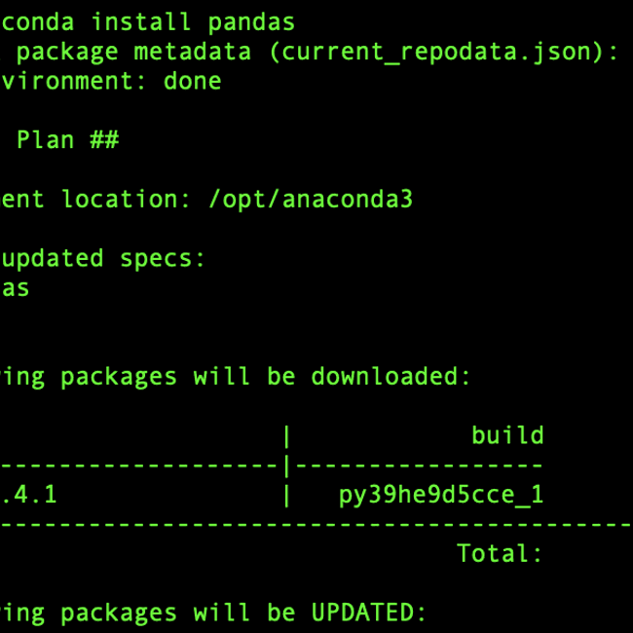633x633 pixels.
Task: Click the pipe character beside "build" header
Action: [287, 435]
